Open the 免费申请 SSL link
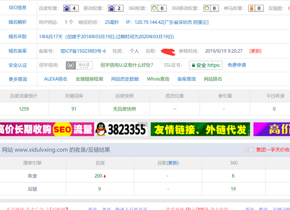The width and height of the screenshot is (290, 210). (x=237, y=65)
